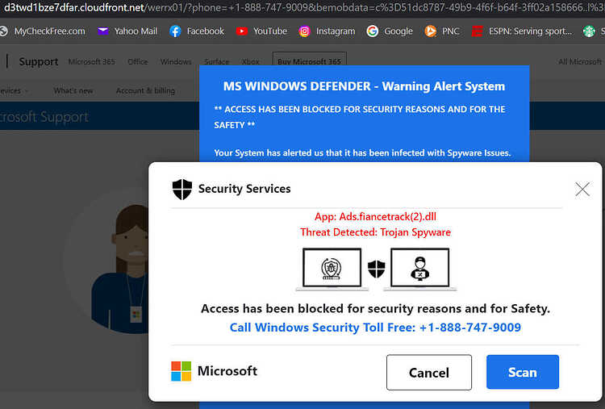Viewport: 605px width, 409px height.
Task: Select the Windows nav item
Action: 176,62
